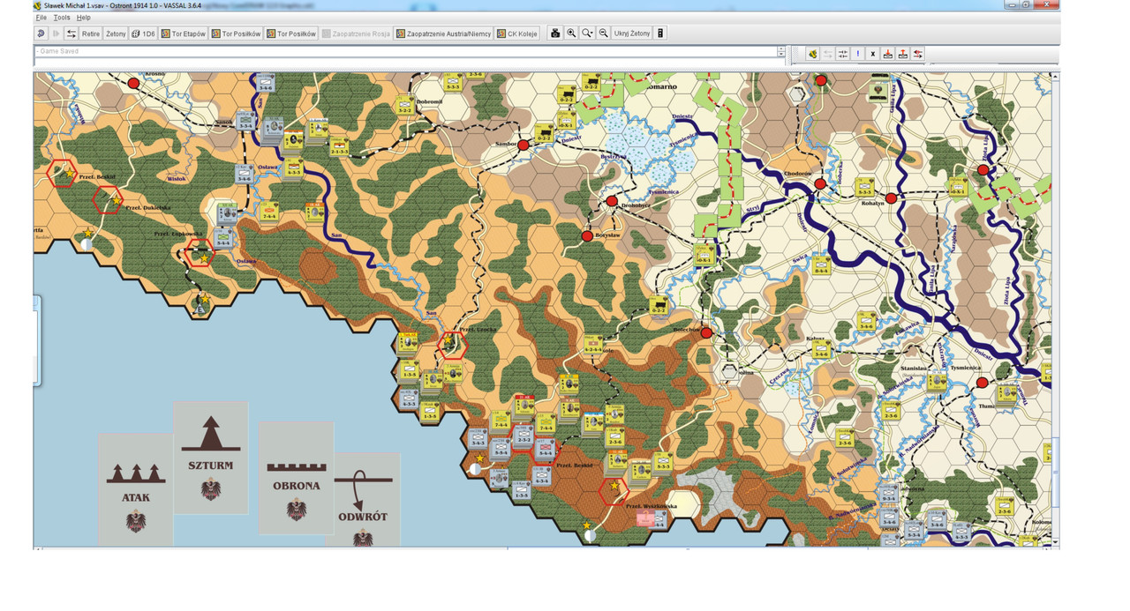Viewport: 1130px width, 611px height.
Task: Click the camera snapshot icon
Action: pyautogui.click(x=555, y=34)
